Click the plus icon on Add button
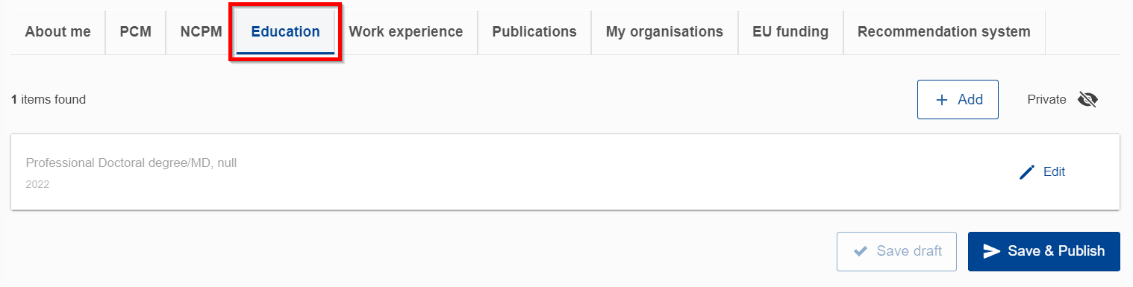The image size is (1133, 287). (x=942, y=100)
